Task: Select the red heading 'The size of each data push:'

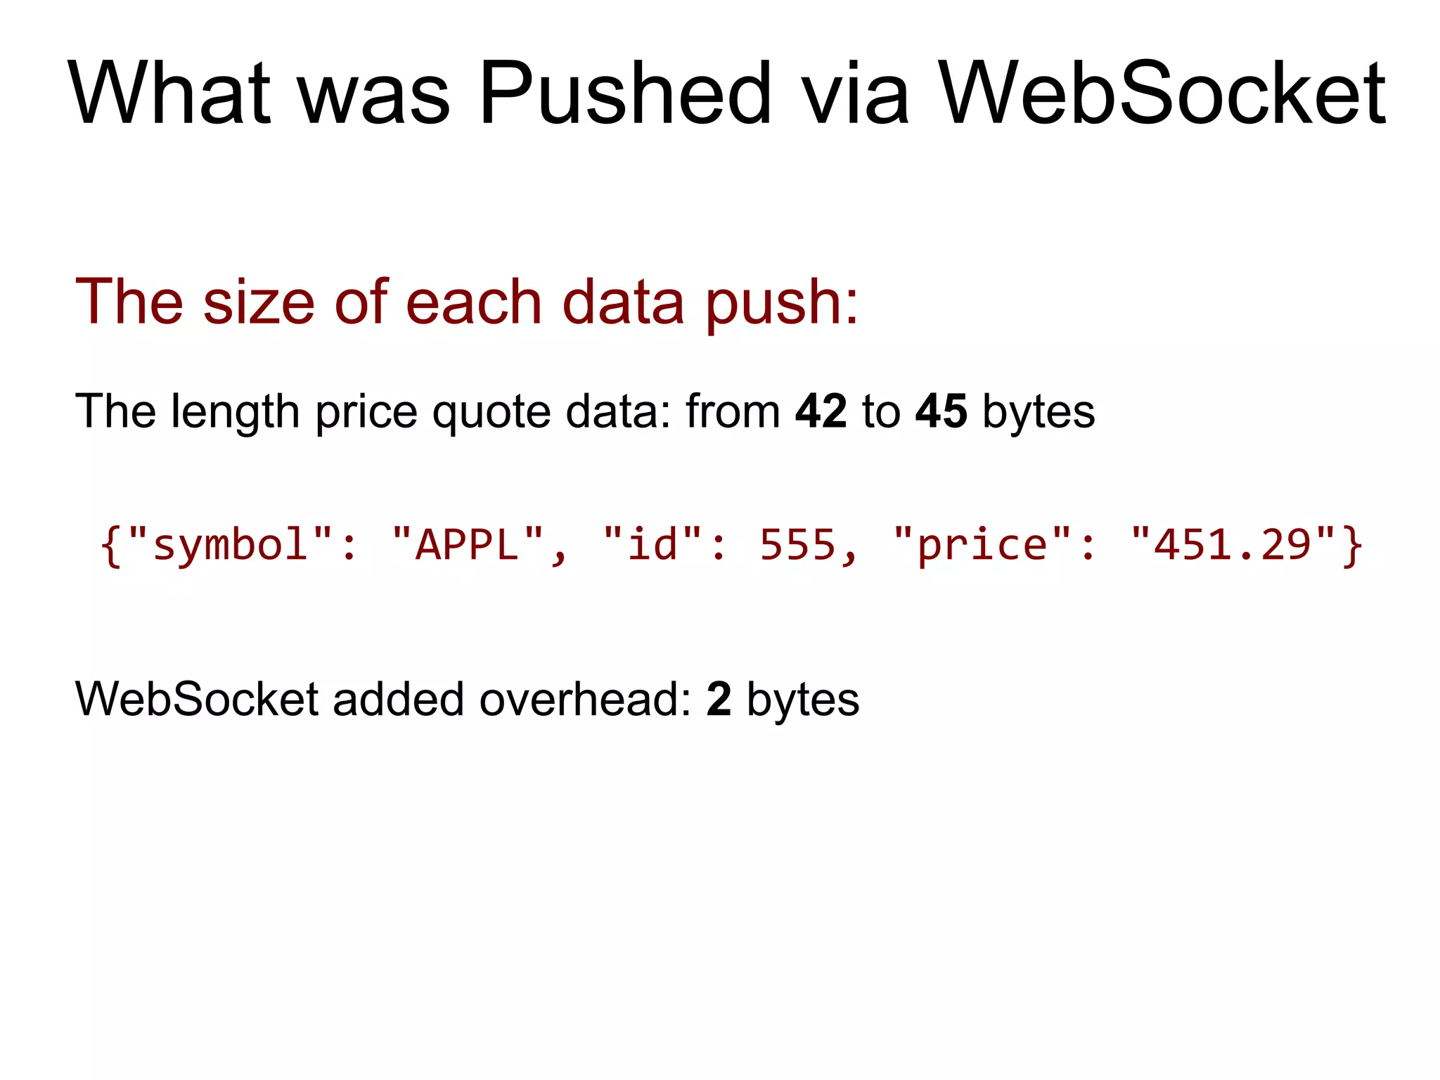Action: [467, 302]
